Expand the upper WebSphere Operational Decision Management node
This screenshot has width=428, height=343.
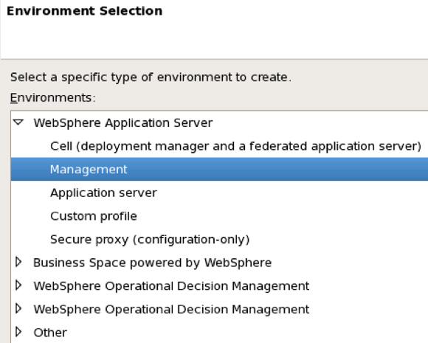point(18,285)
